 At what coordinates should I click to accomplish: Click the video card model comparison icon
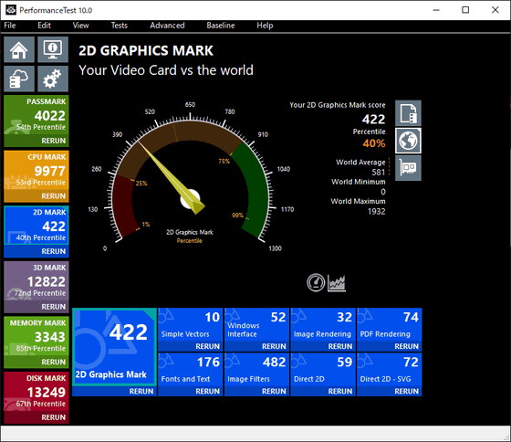(409, 168)
